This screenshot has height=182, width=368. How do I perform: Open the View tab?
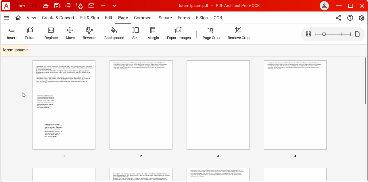click(31, 18)
